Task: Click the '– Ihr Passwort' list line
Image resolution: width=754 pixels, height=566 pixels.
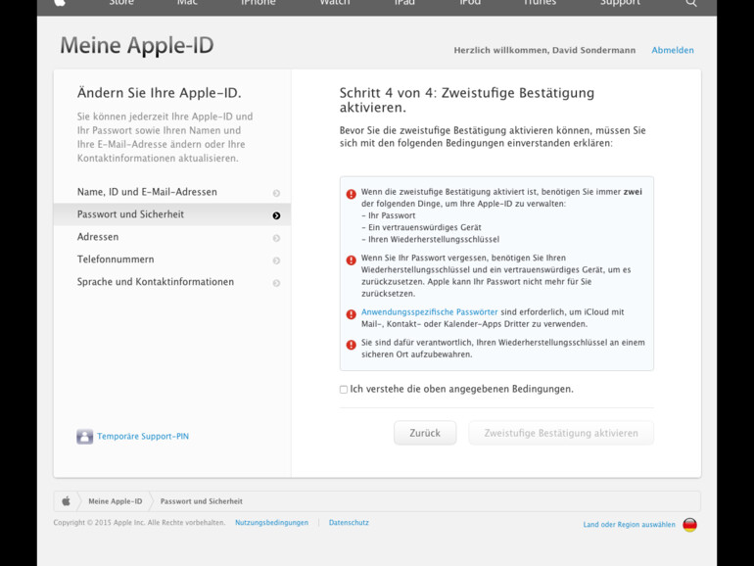Action: 389,215
